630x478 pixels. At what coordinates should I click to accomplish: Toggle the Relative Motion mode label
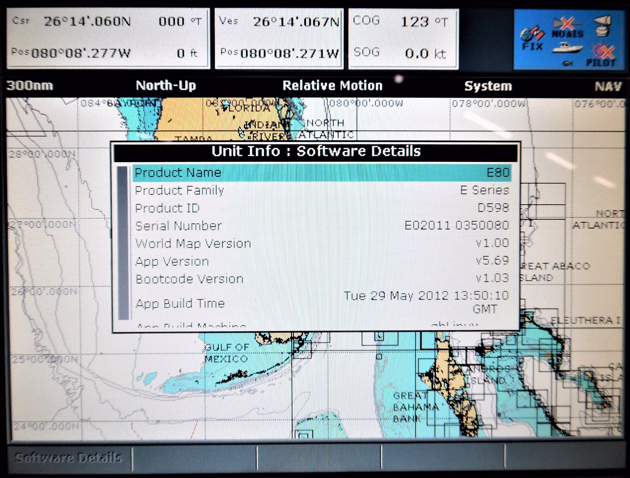pyautogui.click(x=332, y=85)
